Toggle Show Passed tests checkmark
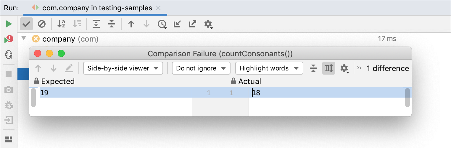 [x=26, y=24]
